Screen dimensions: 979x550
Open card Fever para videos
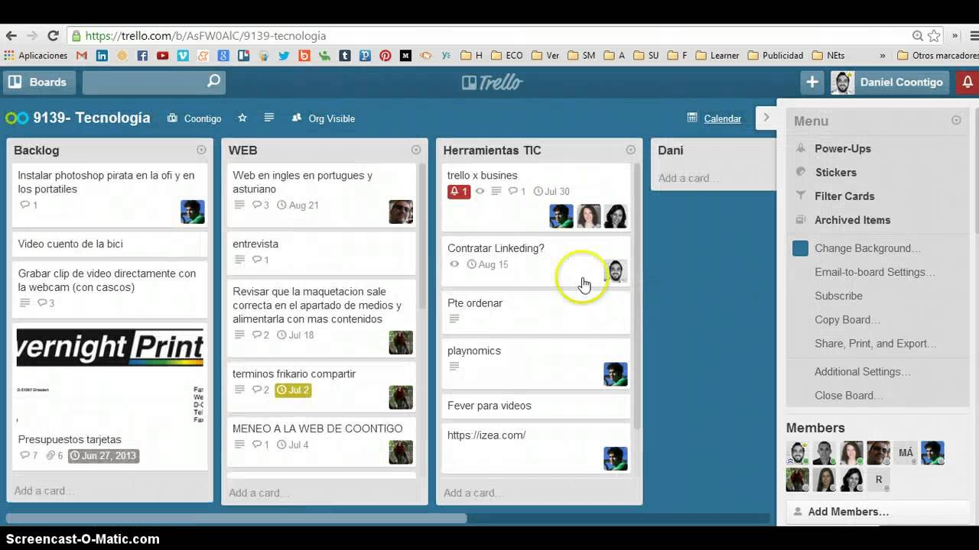click(536, 406)
